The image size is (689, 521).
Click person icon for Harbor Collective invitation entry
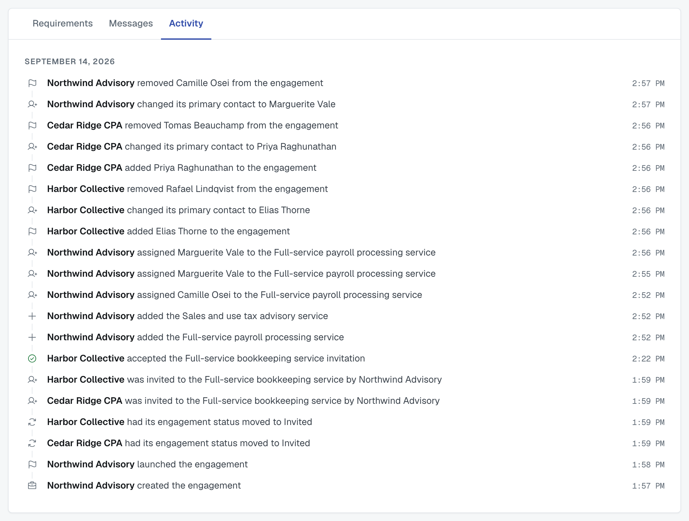32,380
